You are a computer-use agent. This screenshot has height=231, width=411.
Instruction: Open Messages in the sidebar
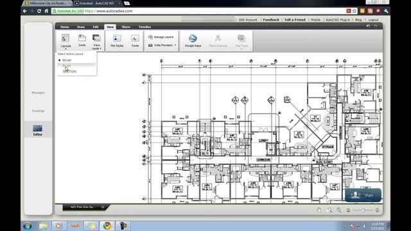(39, 92)
